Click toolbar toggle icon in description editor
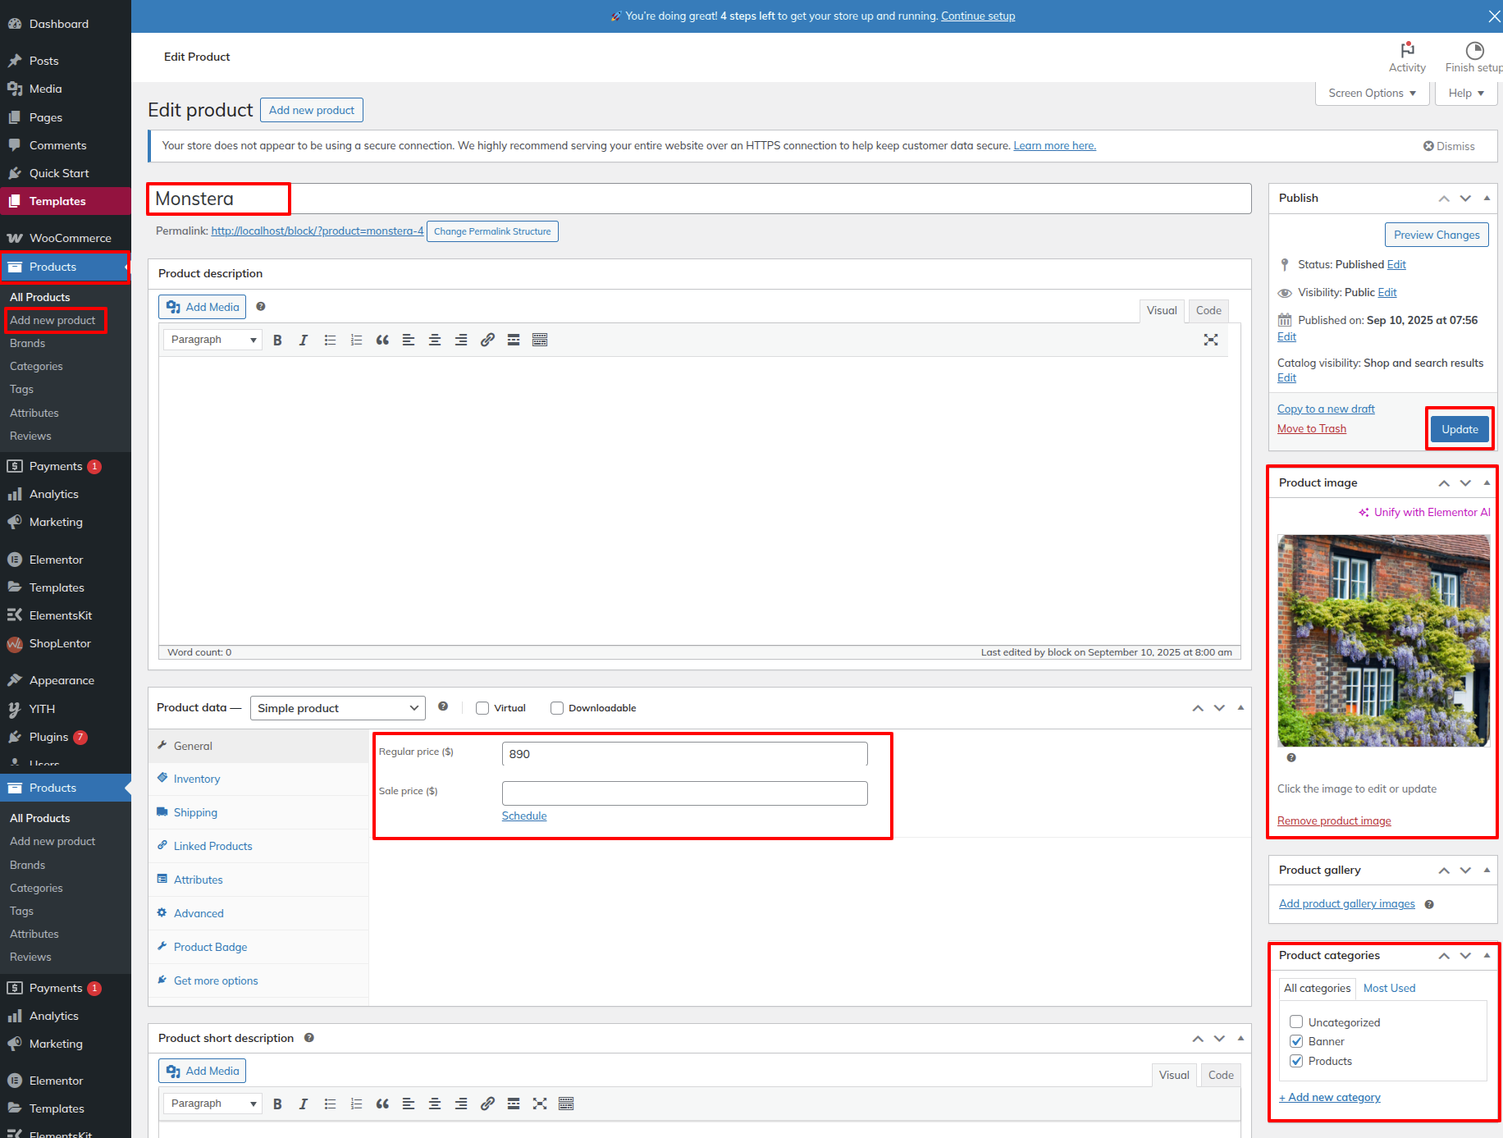Viewport: 1503px width, 1138px height. [540, 340]
